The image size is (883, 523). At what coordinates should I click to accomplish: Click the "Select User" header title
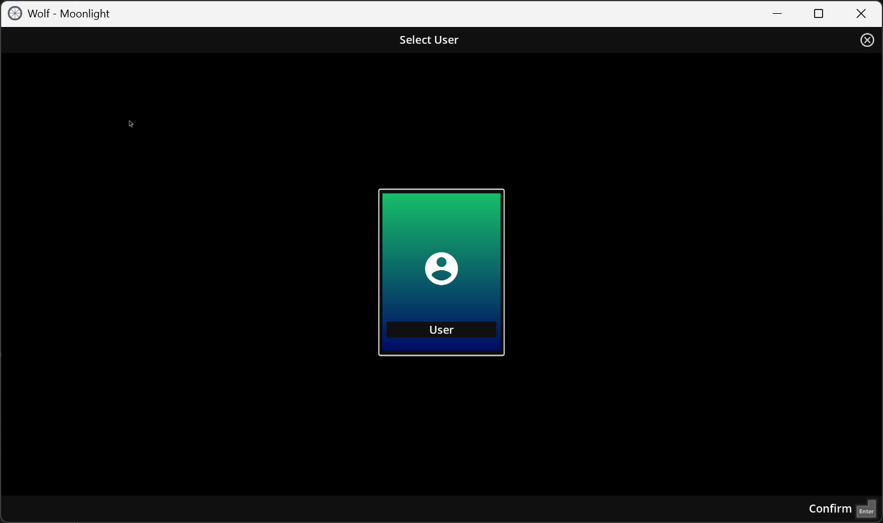pos(429,40)
